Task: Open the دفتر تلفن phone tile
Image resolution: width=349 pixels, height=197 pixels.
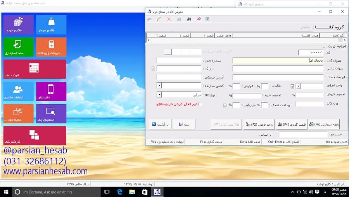Action: pyautogui.click(x=51, y=92)
